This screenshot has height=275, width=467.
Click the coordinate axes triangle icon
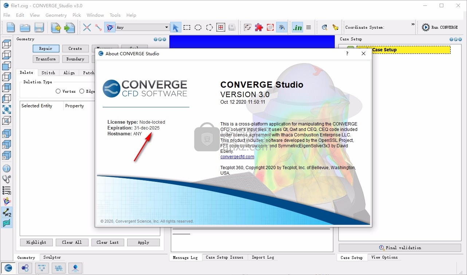click(7, 201)
